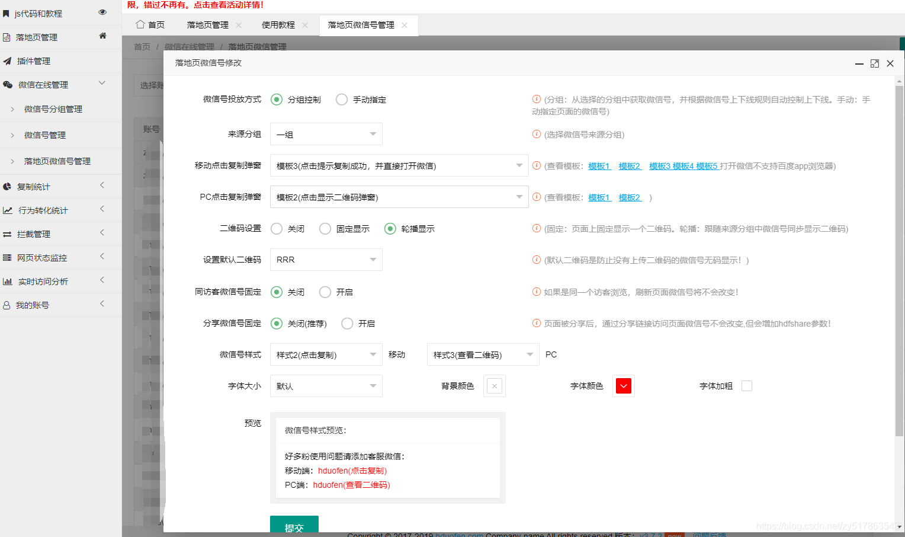Toggle the eye icon next to js代码和教程
This screenshot has width=905, height=537.
pos(102,12)
